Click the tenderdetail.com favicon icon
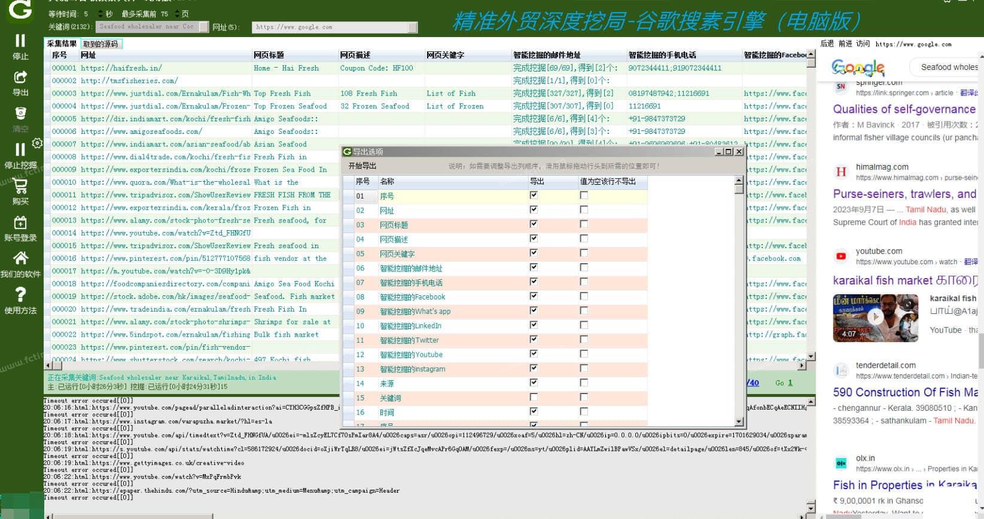The height and width of the screenshot is (519, 984). point(841,370)
